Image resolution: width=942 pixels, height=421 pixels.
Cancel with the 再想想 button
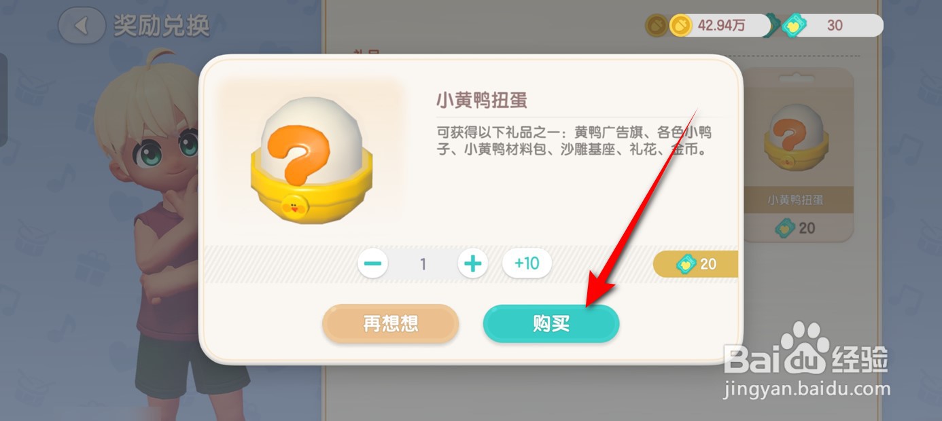click(391, 324)
